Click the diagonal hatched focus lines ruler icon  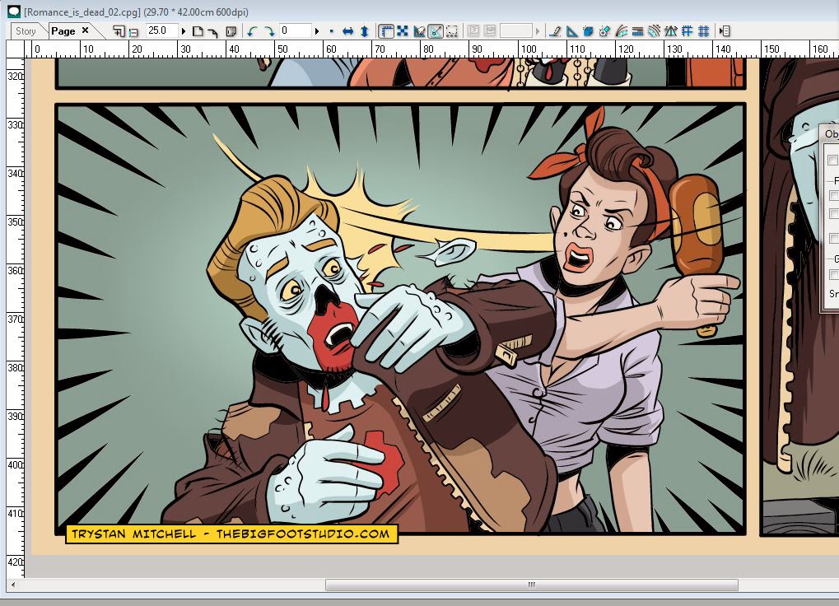654,31
